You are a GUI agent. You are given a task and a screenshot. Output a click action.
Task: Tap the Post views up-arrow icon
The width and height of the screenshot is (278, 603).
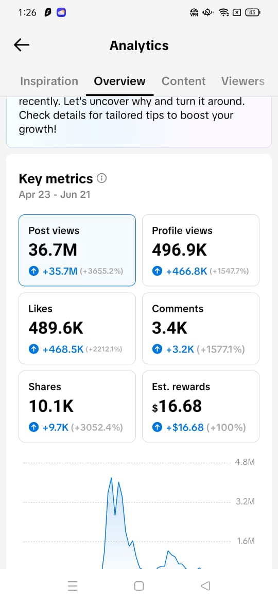point(34,271)
